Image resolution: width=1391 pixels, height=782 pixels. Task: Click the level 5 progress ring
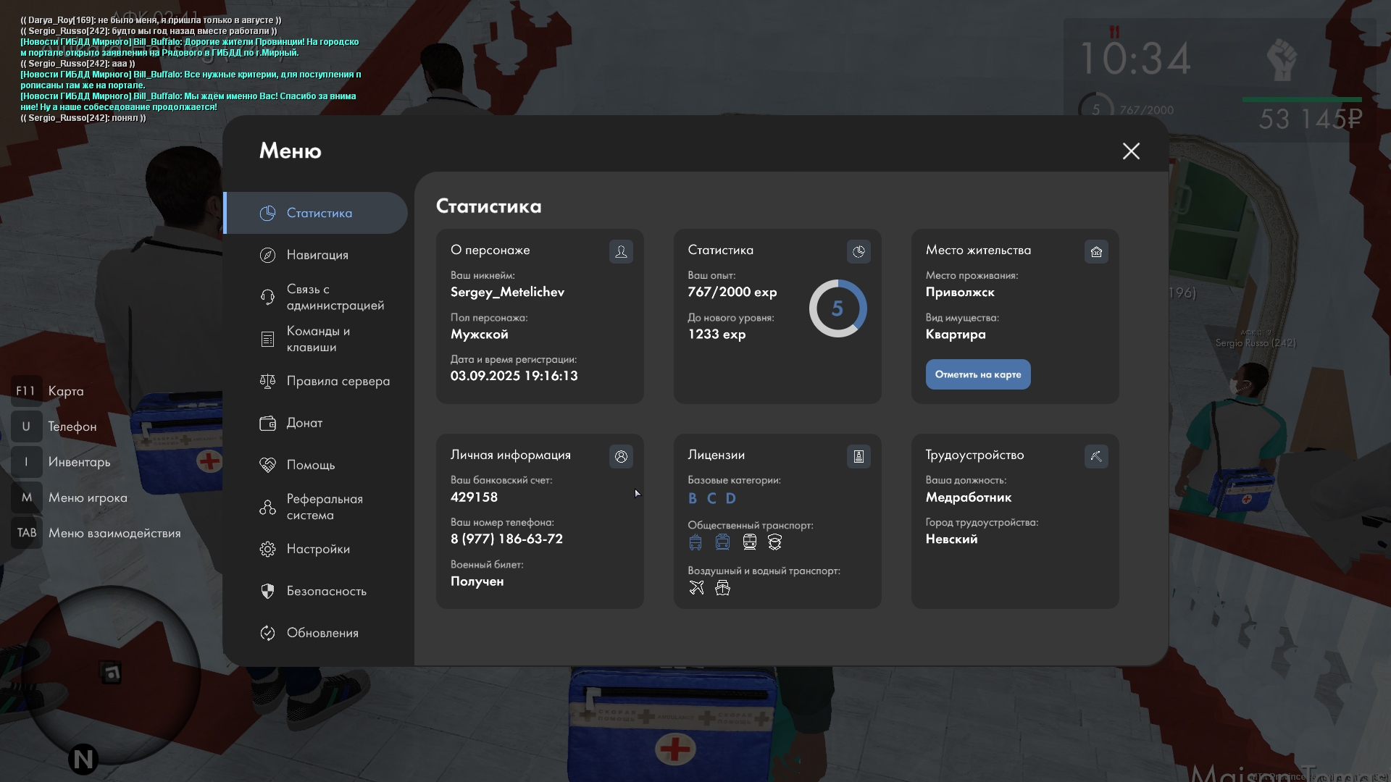click(837, 308)
